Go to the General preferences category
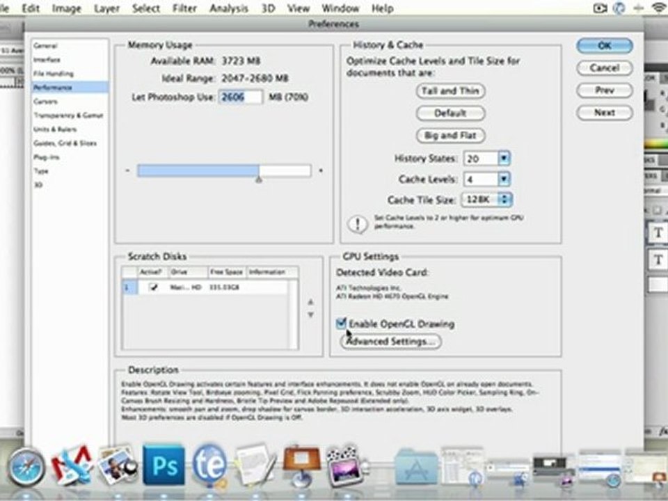The width and height of the screenshot is (668, 501). coord(45,46)
